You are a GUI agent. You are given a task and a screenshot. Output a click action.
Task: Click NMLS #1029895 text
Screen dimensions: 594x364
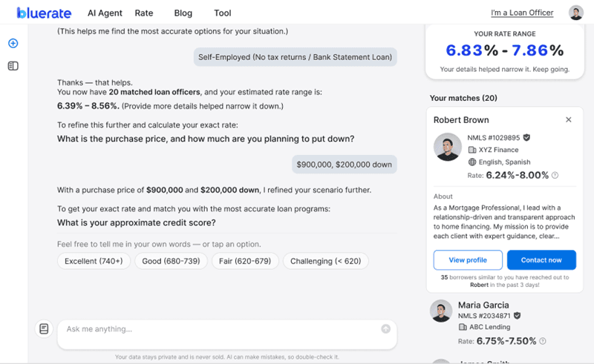493,138
